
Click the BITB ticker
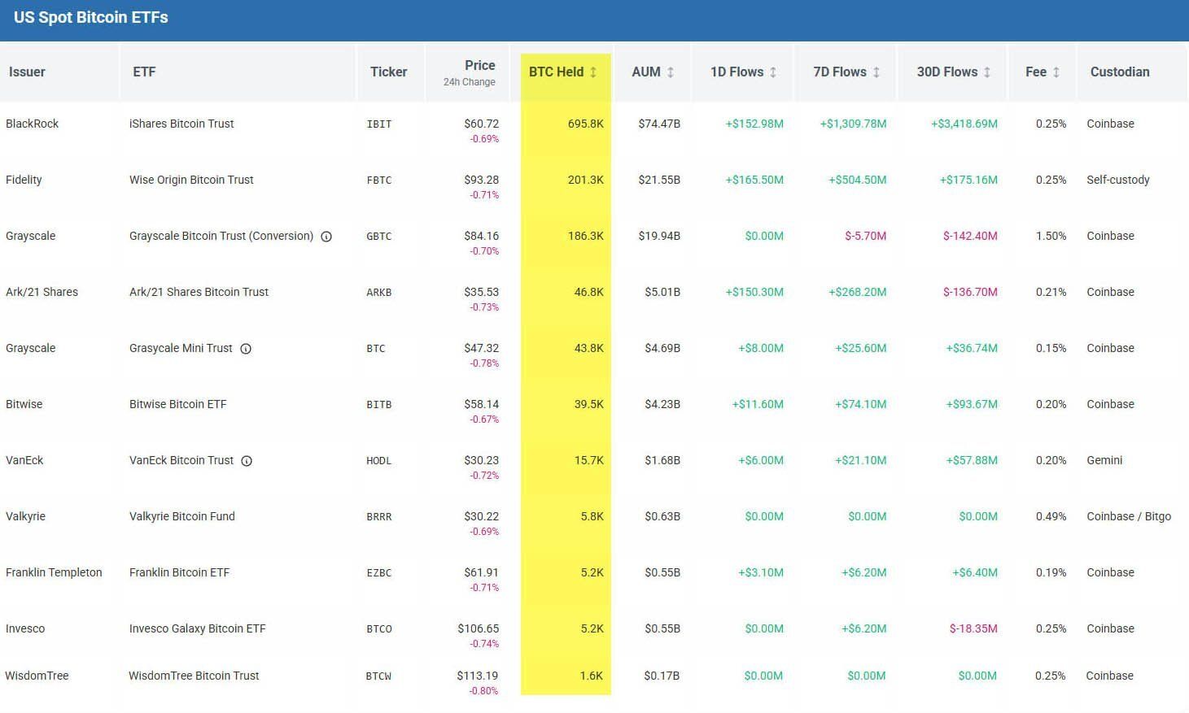click(379, 405)
